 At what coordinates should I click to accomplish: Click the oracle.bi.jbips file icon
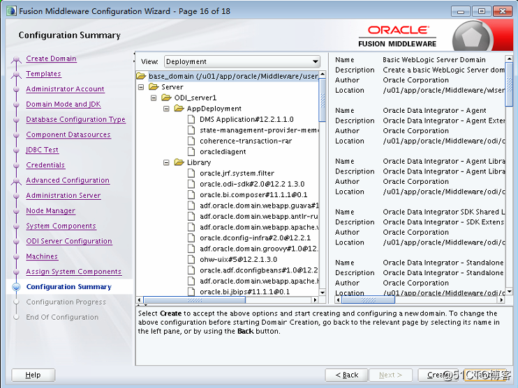tap(191, 291)
